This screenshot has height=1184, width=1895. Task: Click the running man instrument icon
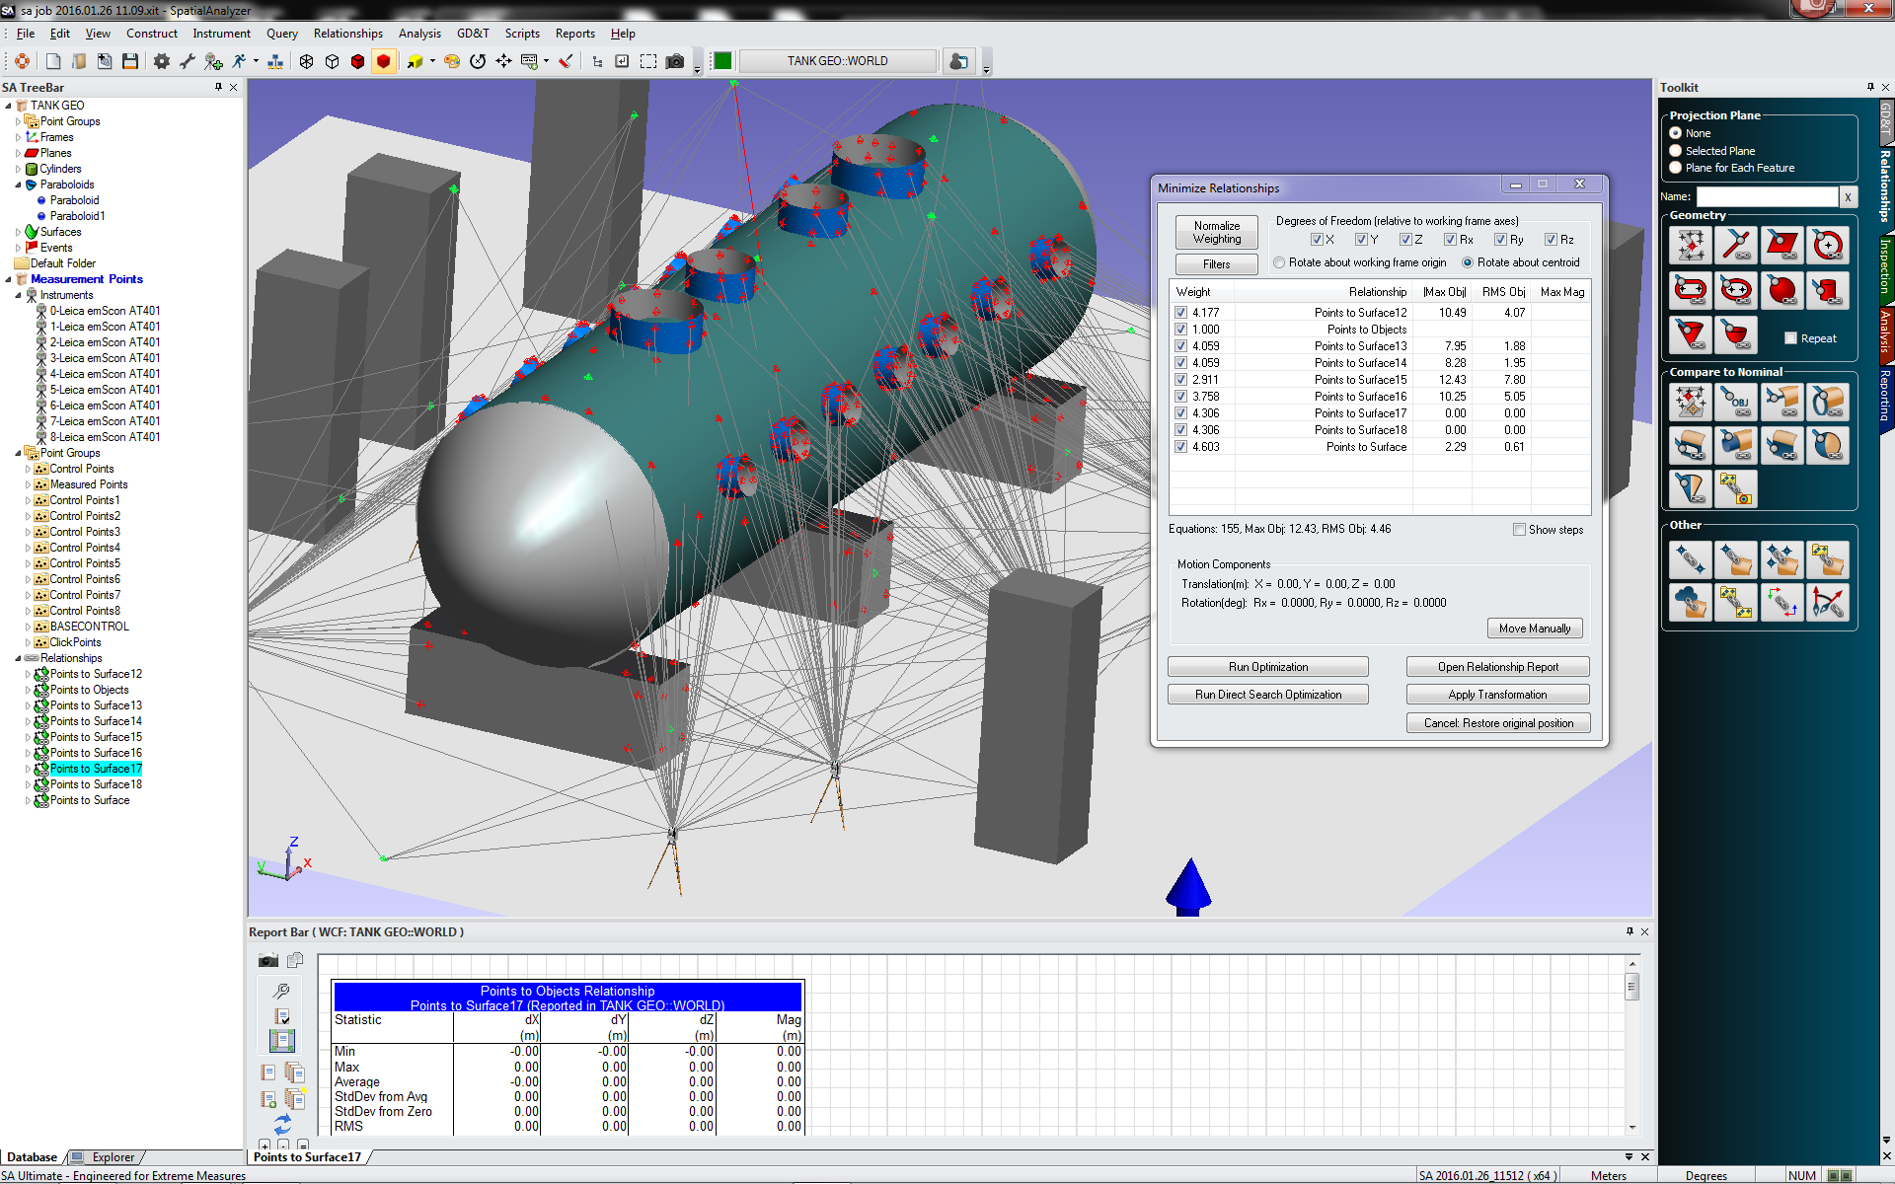[239, 61]
